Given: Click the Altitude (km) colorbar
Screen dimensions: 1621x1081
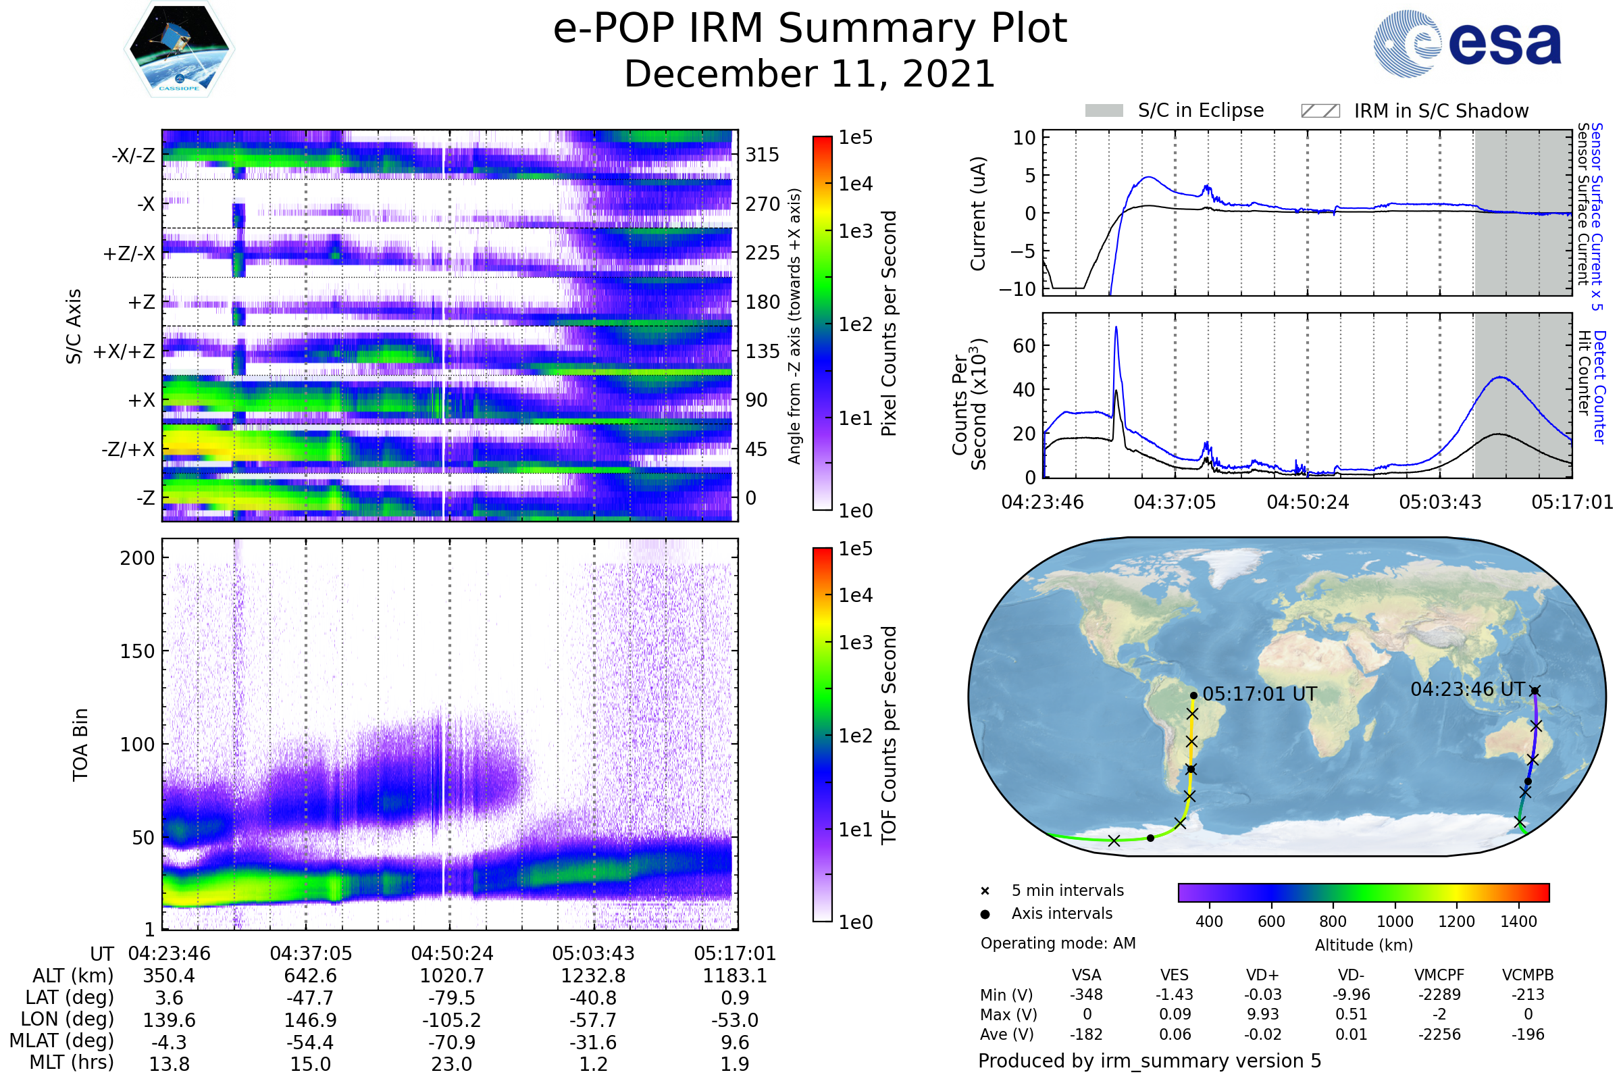Looking at the screenshot, I should pos(1363,892).
